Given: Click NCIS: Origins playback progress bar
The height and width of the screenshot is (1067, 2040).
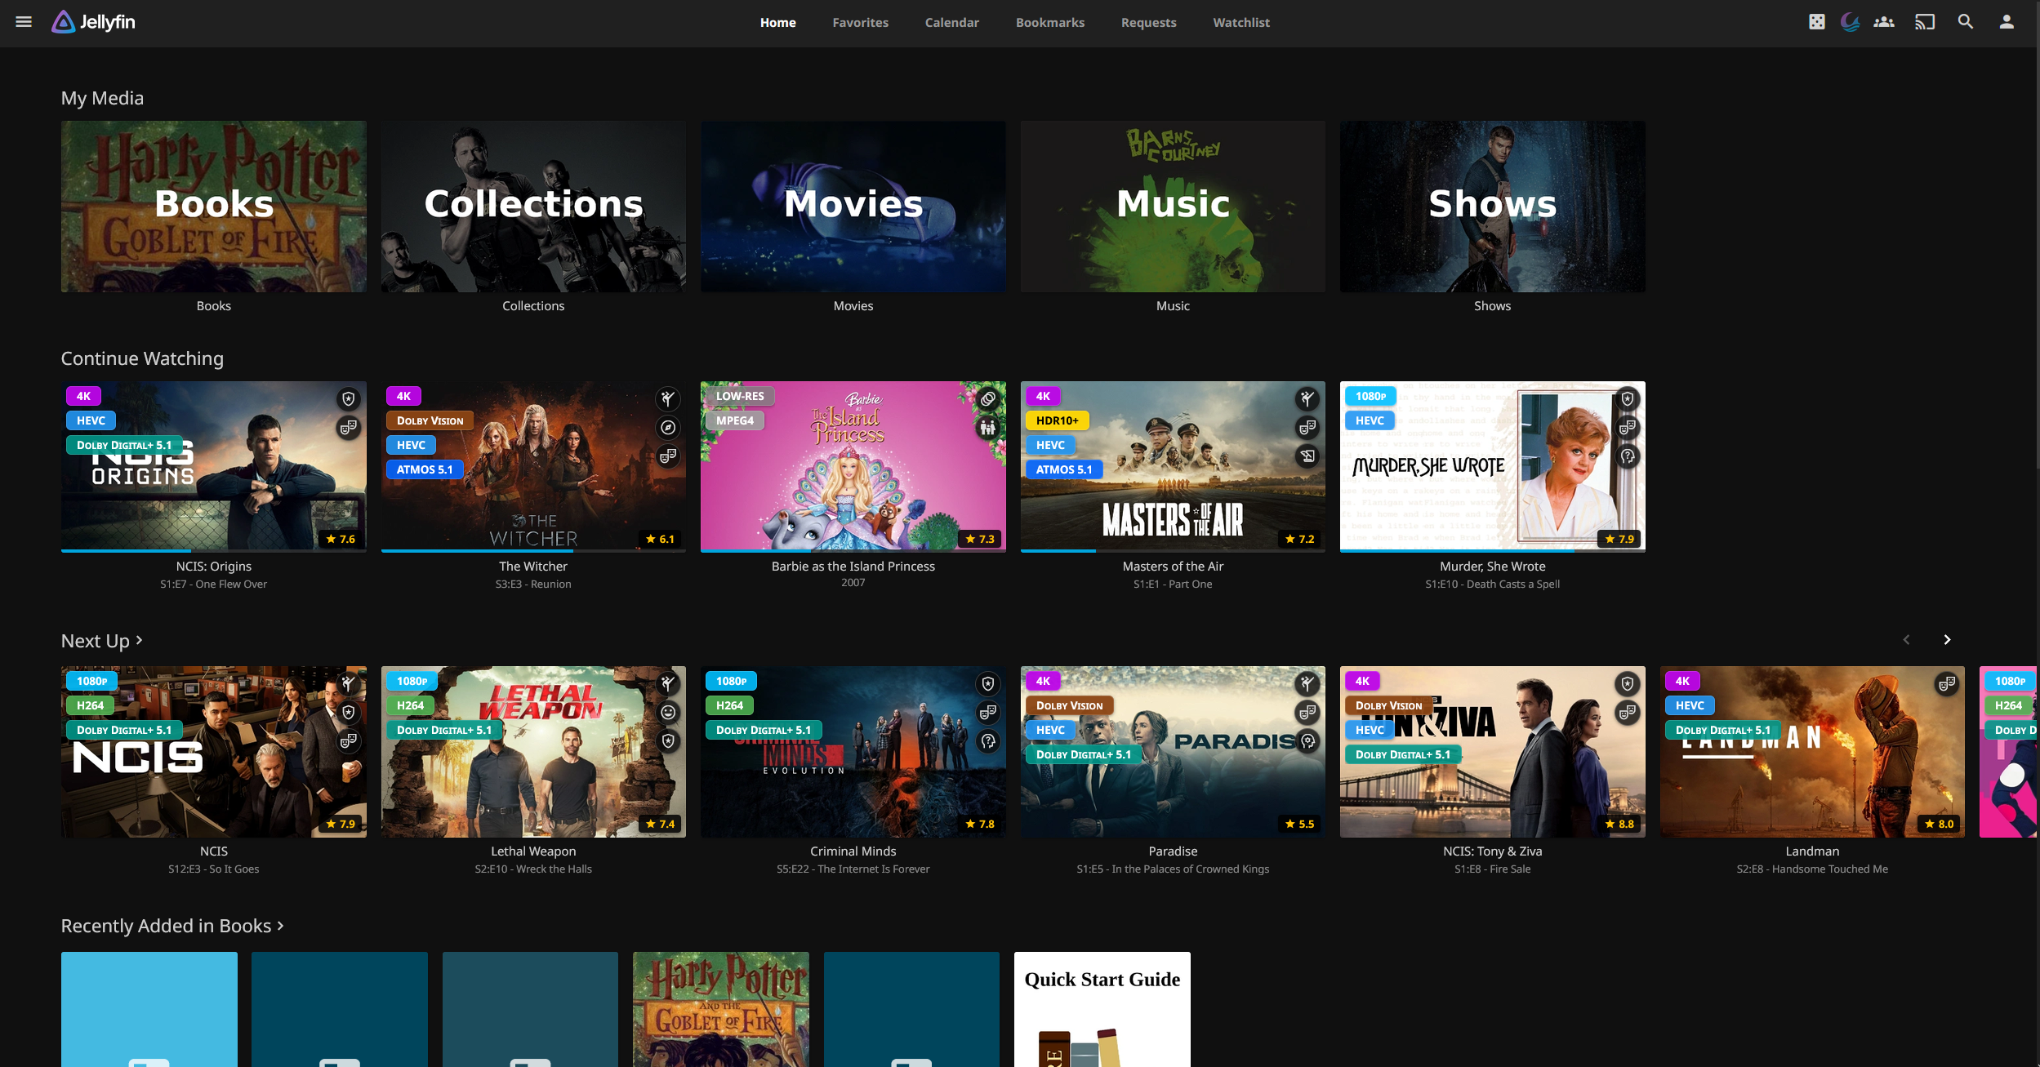Looking at the screenshot, I should (x=214, y=551).
